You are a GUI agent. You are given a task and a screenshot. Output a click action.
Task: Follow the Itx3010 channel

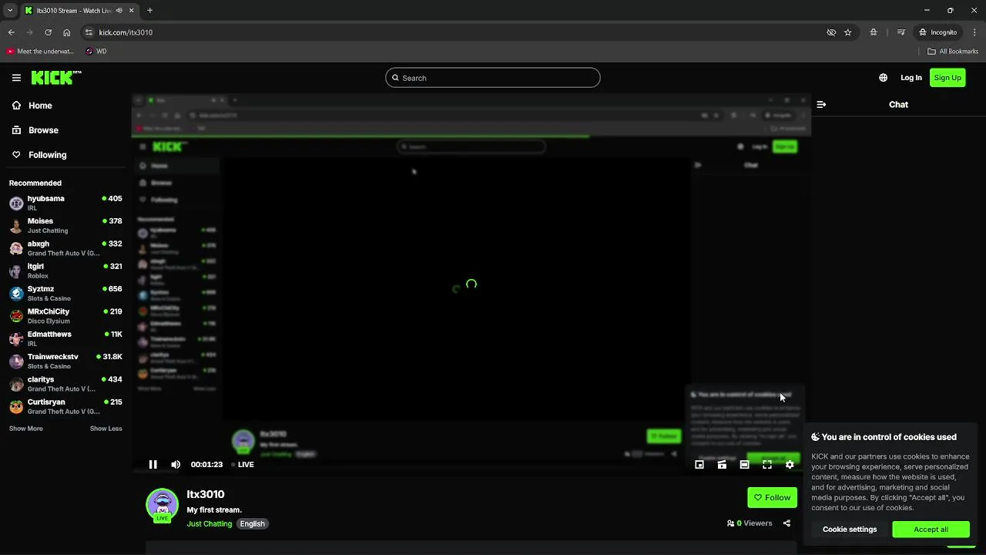772,497
